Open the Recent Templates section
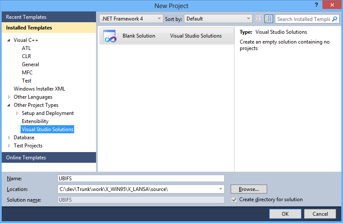The width and height of the screenshot is (343, 223). click(49, 17)
